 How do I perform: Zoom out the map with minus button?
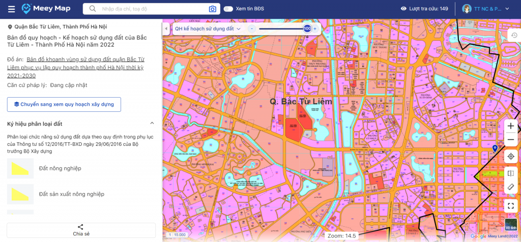tap(511, 140)
